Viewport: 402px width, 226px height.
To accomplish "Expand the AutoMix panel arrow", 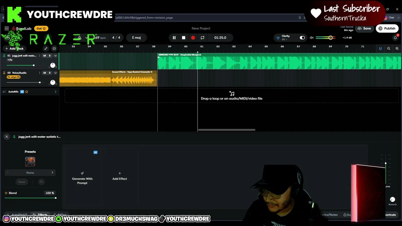I will (56, 92).
